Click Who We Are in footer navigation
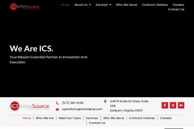The width and height of the screenshot is (194, 129). pyautogui.click(x=45, y=118)
